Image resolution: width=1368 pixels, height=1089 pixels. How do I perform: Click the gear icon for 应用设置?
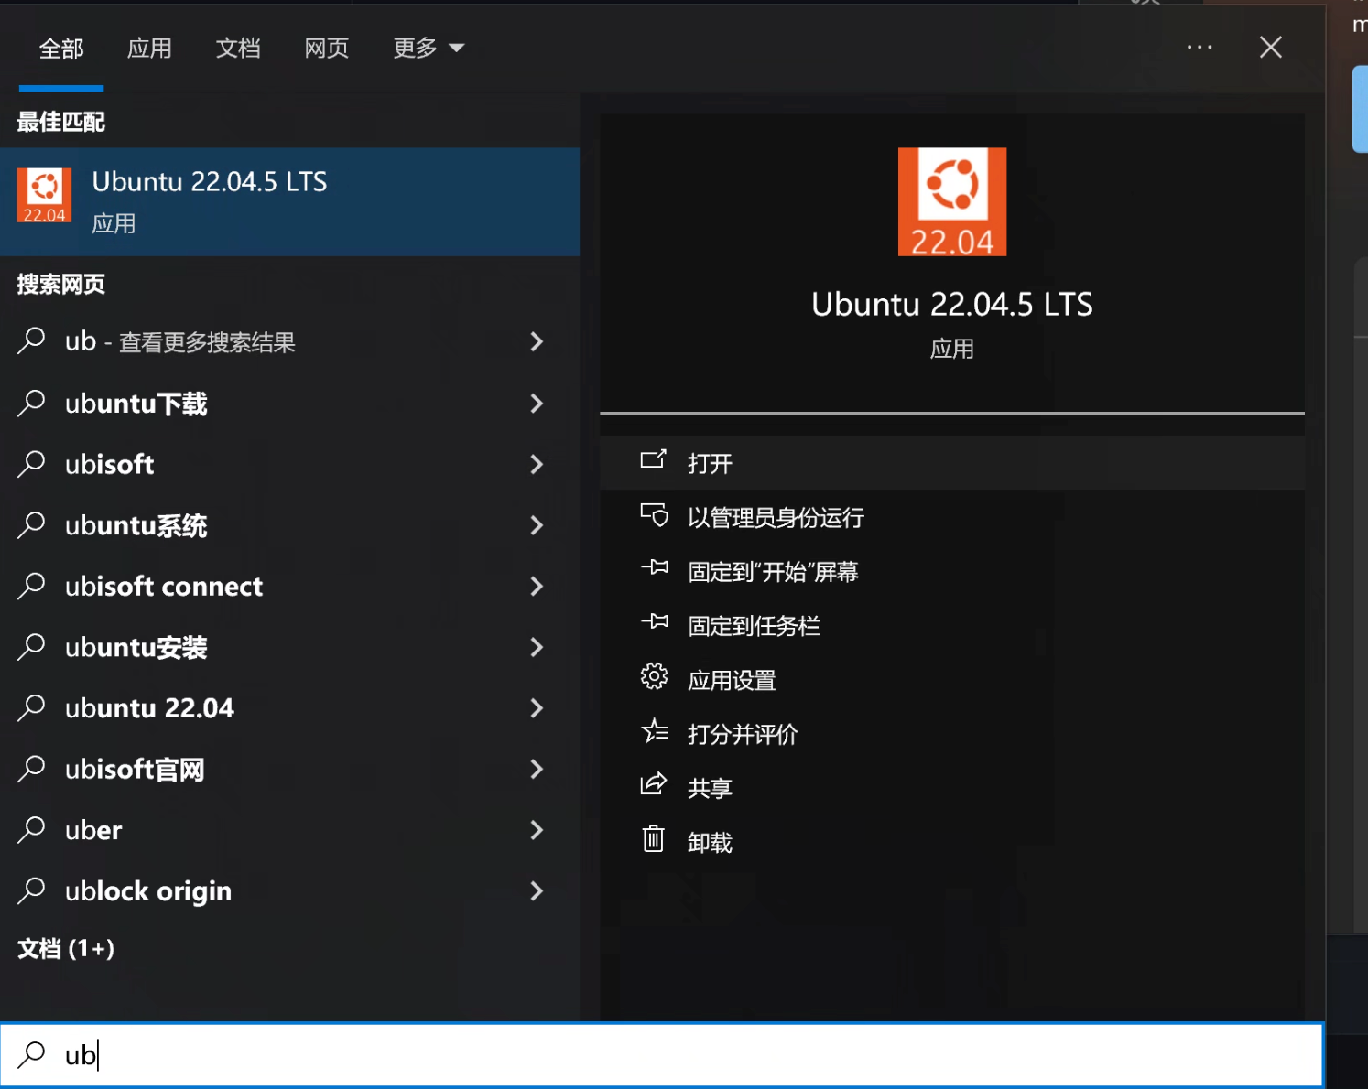(x=654, y=677)
